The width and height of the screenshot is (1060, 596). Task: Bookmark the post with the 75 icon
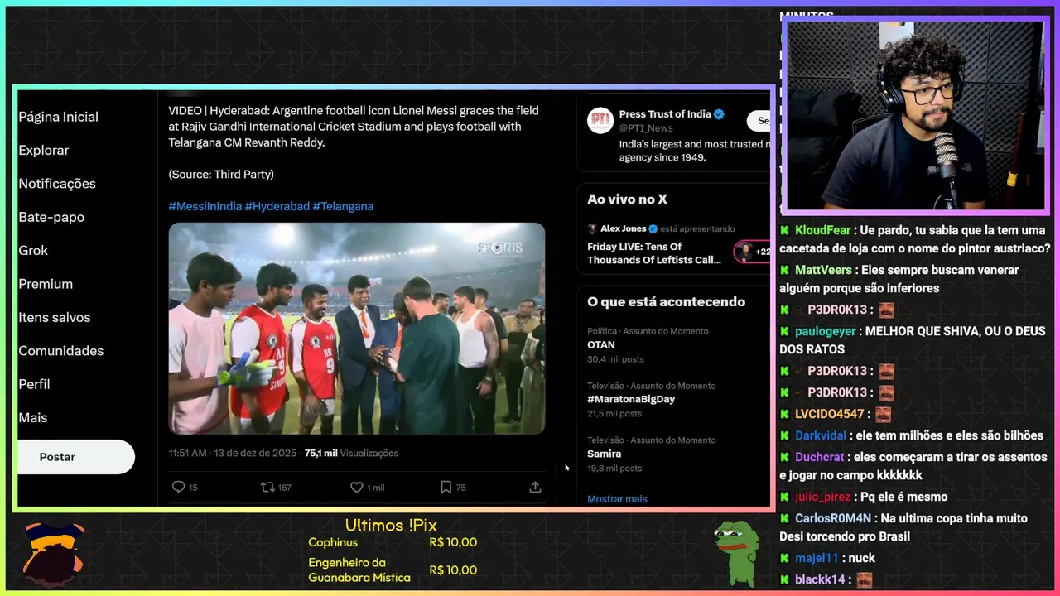[446, 488]
